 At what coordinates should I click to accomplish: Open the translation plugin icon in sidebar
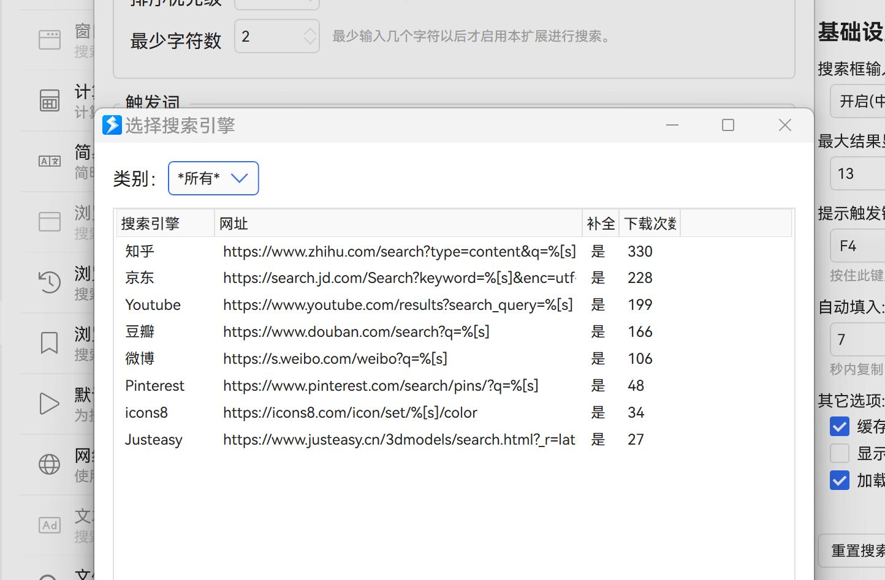[x=50, y=161]
